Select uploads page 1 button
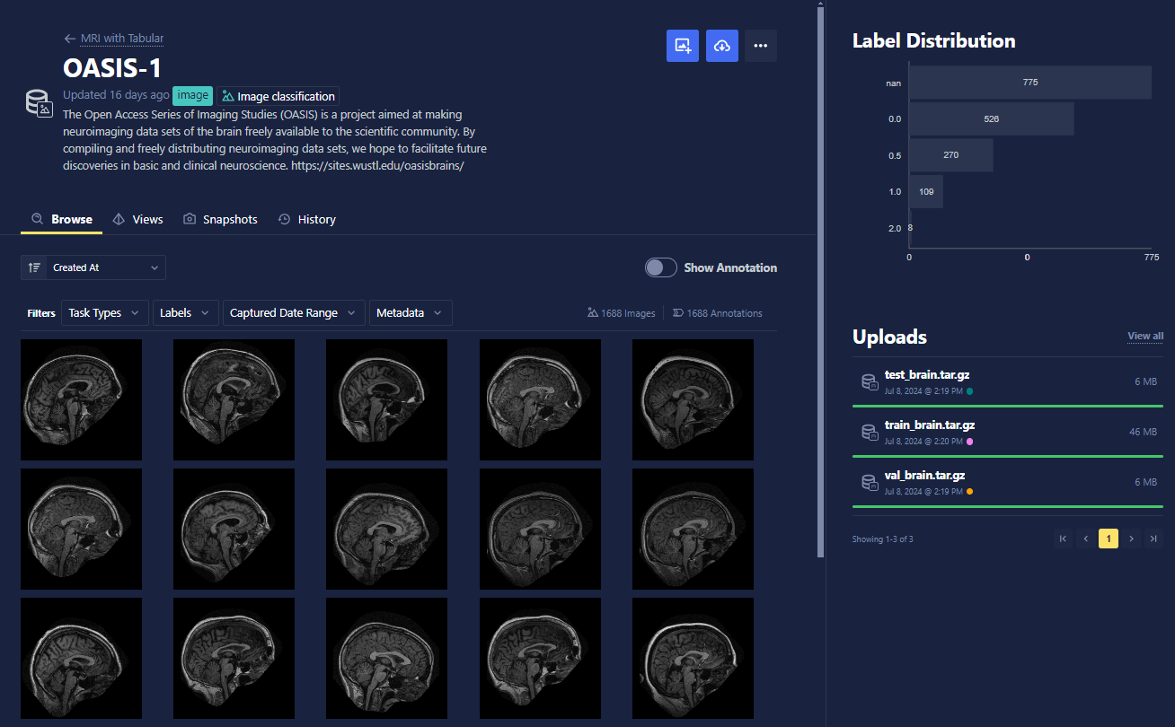The height and width of the screenshot is (727, 1175). [x=1109, y=539]
